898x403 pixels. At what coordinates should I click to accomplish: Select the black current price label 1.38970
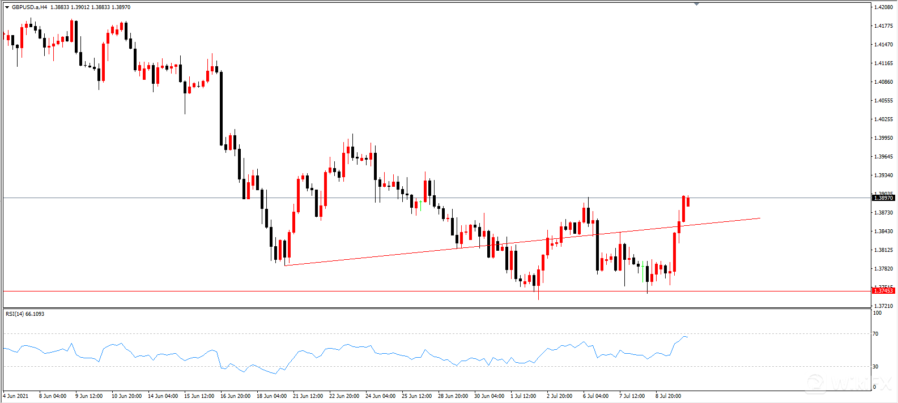[x=883, y=198]
